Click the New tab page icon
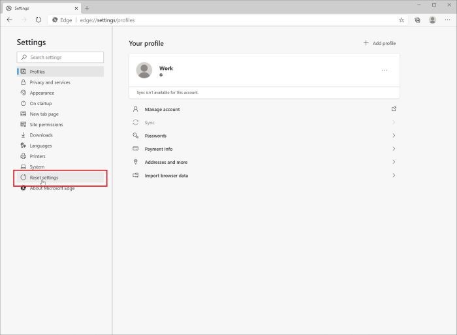Screen dimensions: 457x335 (24, 114)
